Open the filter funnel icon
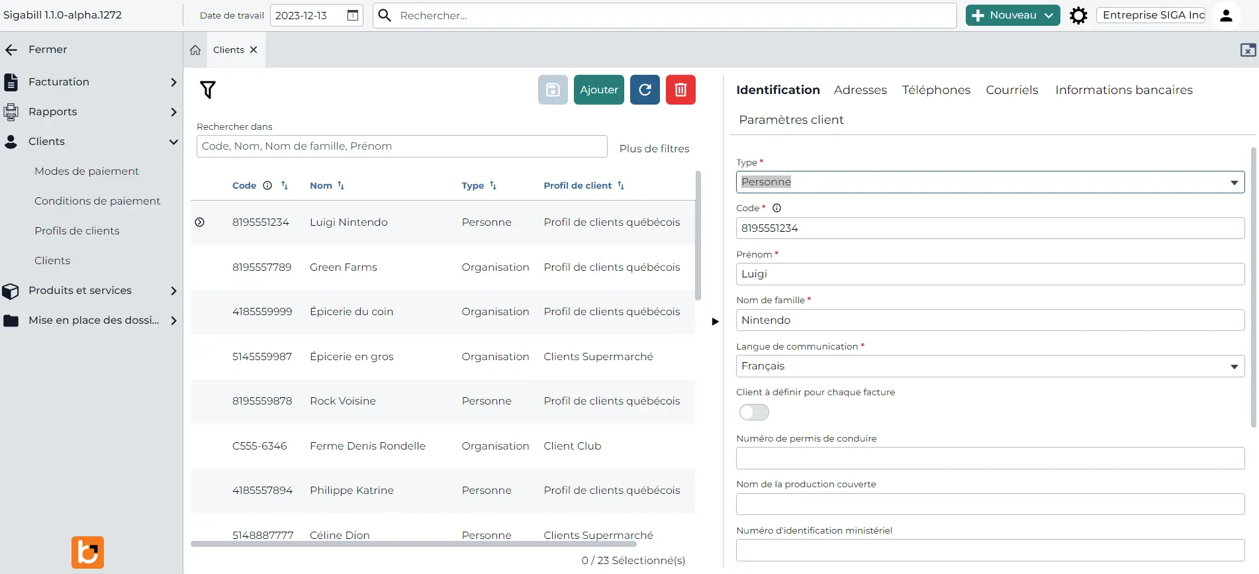The width and height of the screenshot is (1259, 574). tap(208, 89)
